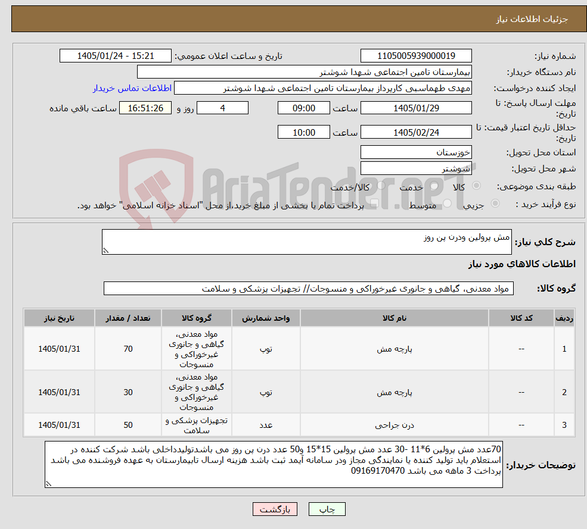587x529 pixels.
Task: Click the remaining time field 16:51:26
Action: [145, 108]
